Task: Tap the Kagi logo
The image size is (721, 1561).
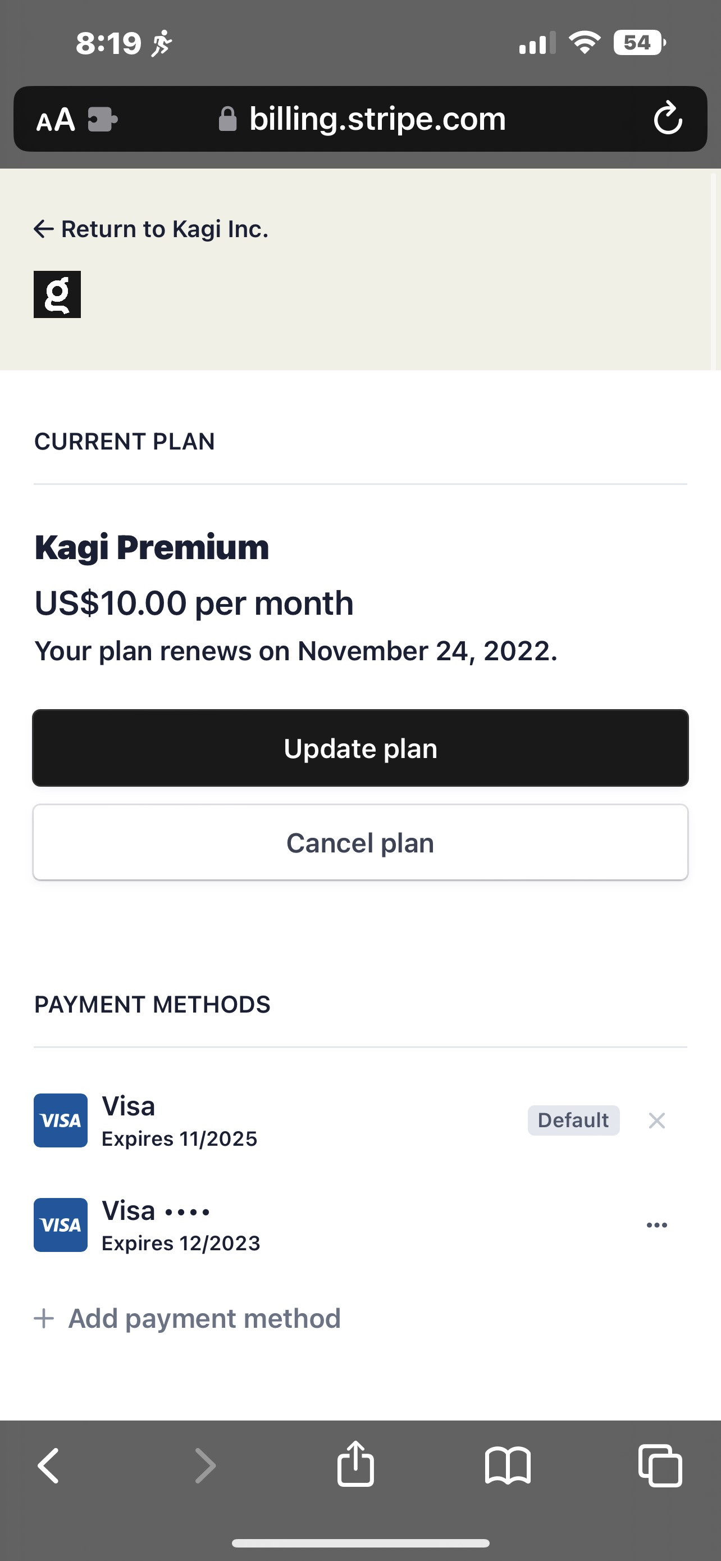Action: [57, 294]
